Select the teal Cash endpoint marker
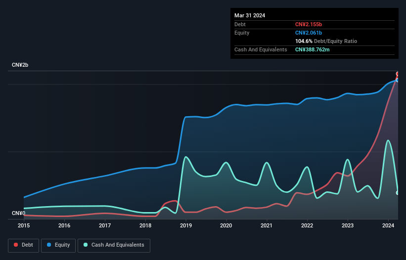Viewport: 406px width, 260px height. (x=398, y=193)
